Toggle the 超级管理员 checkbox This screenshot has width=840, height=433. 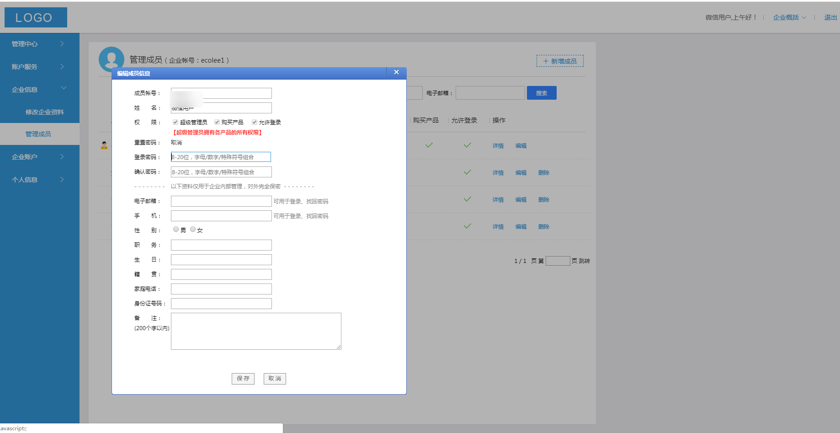(x=175, y=122)
